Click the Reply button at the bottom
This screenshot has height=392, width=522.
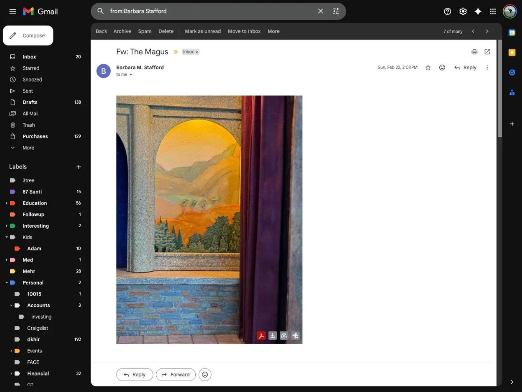(x=135, y=375)
